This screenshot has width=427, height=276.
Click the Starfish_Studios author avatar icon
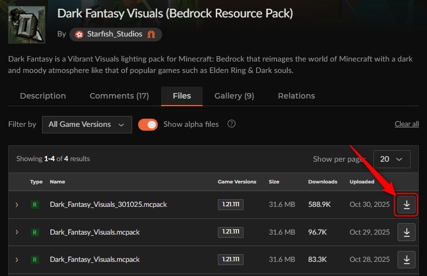79,34
